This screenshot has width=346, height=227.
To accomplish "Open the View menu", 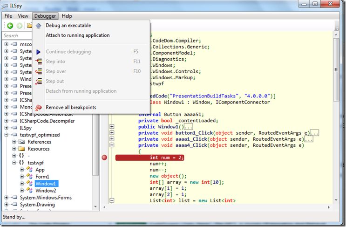I will tap(23, 16).
